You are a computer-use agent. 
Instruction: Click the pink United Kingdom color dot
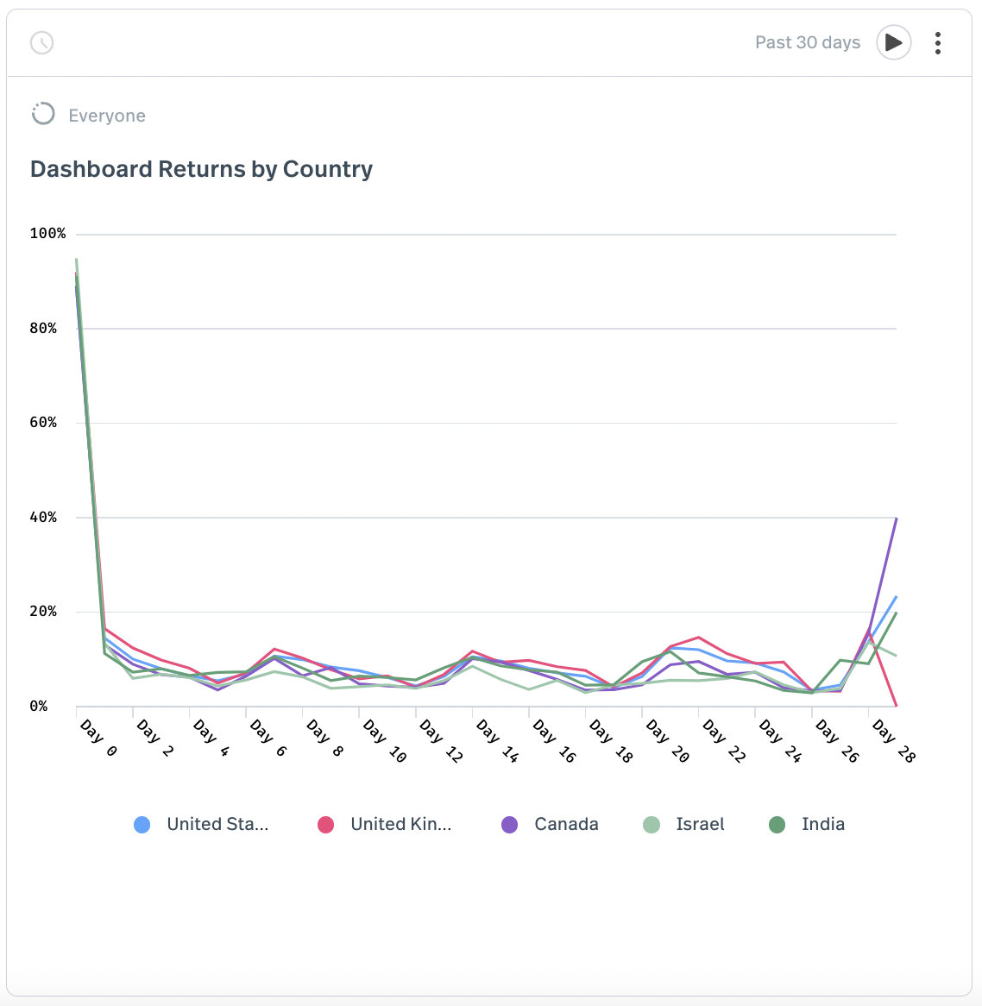(325, 825)
